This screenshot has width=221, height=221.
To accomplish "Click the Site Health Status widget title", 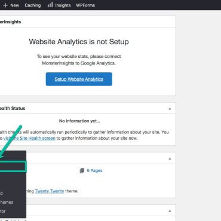I will (x=13, y=108).
